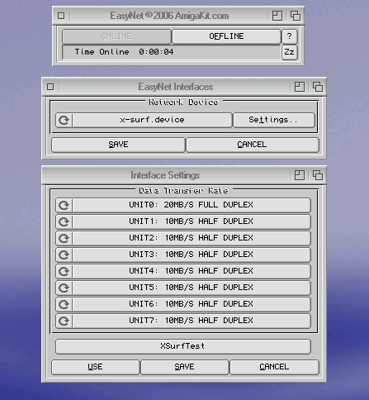The height and width of the screenshot is (400, 369).
Task: Open Settings.. for the network device
Action: [x=274, y=120]
